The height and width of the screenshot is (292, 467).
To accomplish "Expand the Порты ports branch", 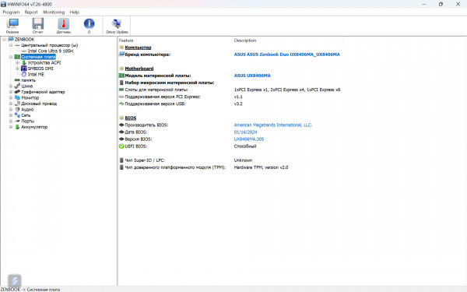I will [x=11, y=121].
